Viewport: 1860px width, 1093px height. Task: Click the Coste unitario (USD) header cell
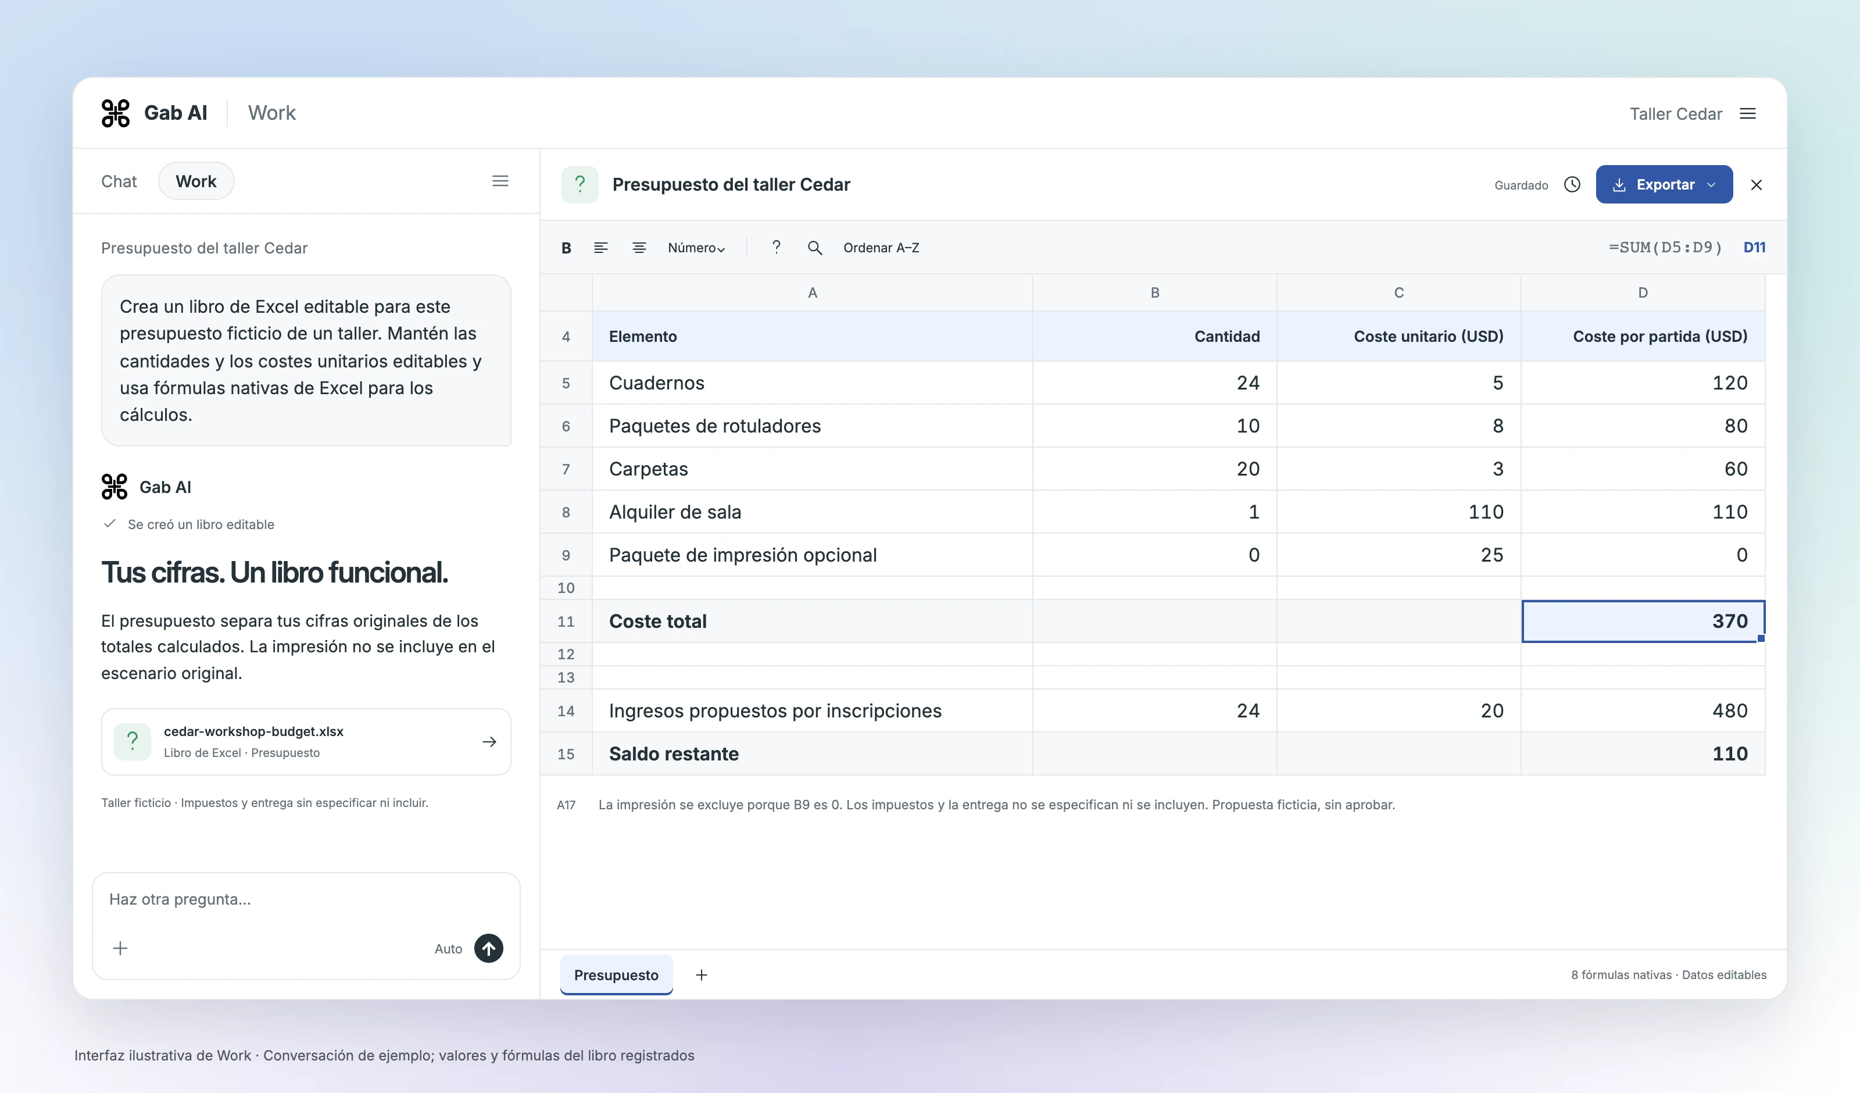(1398, 336)
